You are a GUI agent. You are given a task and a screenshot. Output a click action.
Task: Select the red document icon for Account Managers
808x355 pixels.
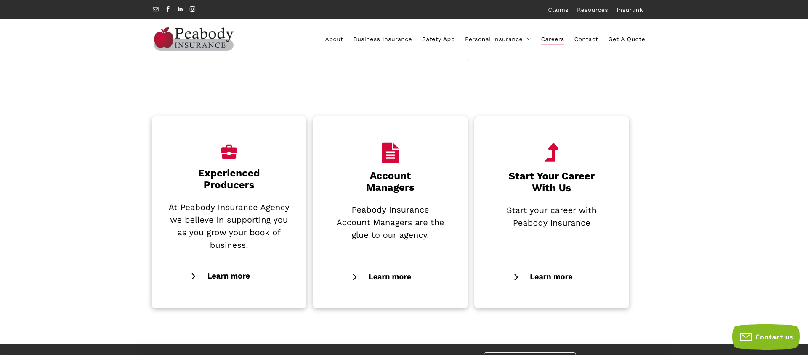coord(390,153)
